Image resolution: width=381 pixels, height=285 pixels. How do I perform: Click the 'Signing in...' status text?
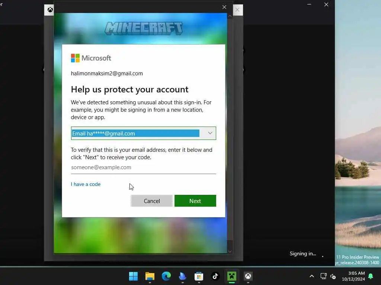(x=303, y=254)
